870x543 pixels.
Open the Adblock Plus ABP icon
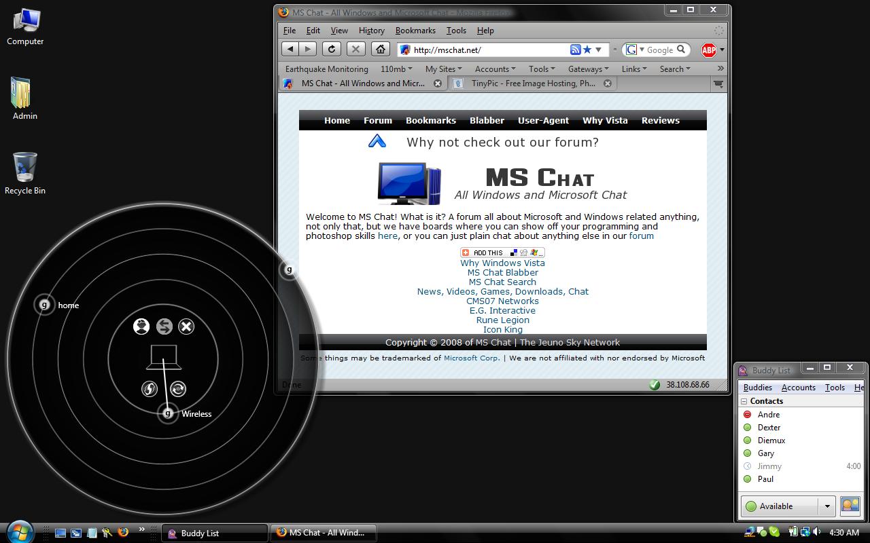pos(709,50)
